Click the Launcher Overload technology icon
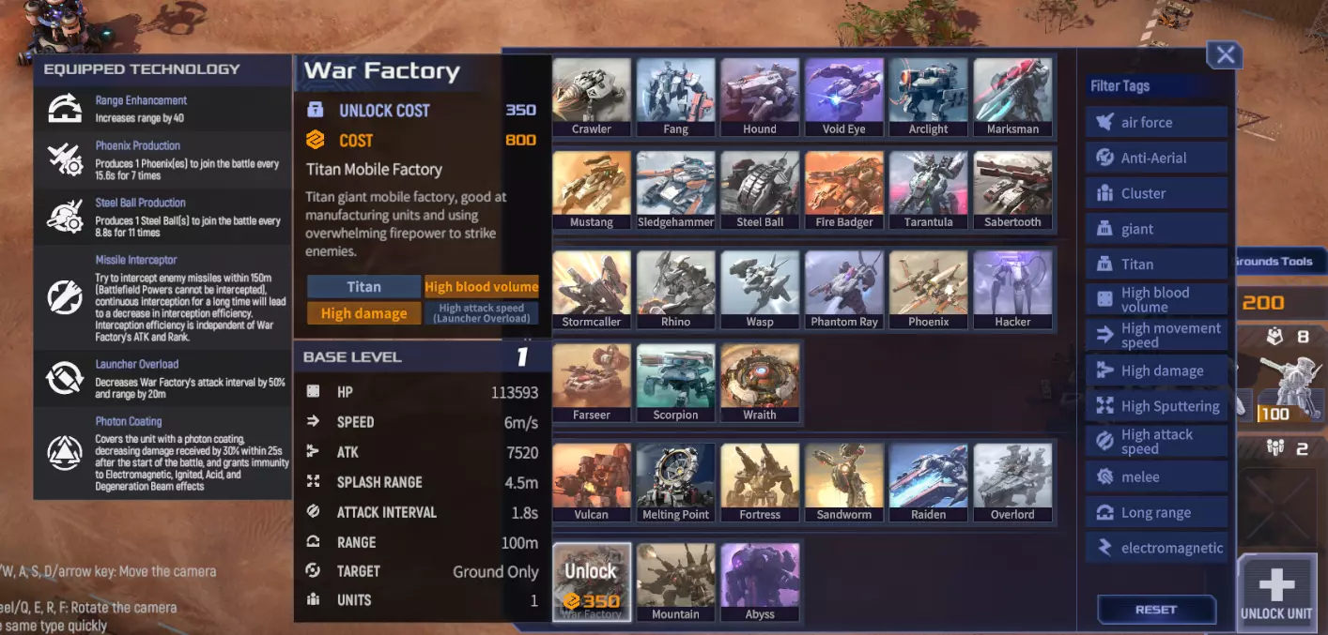Image resolution: width=1328 pixels, height=635 pixels. 66,378
